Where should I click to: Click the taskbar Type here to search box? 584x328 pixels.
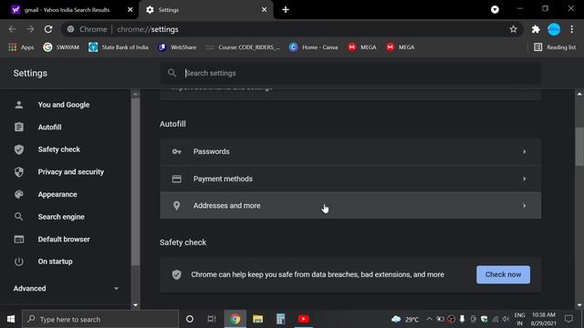point(100,319)
